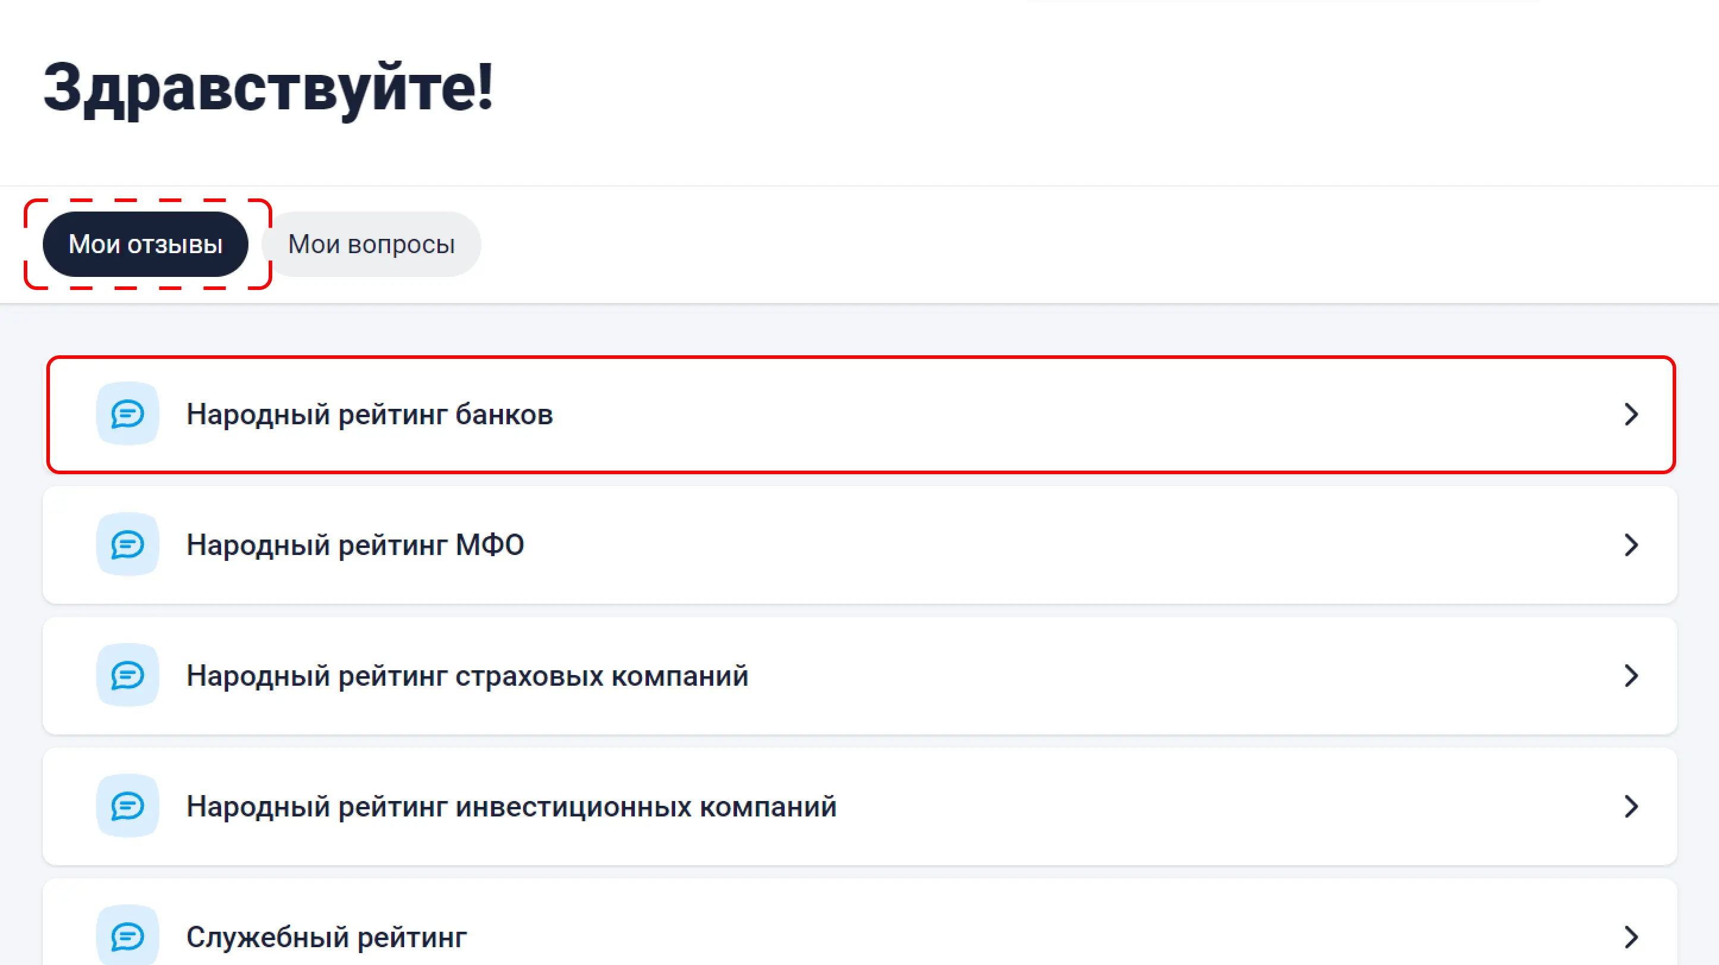Switch to the Мои отзывы tab
The width and height of the screenshot is (1719, 965).
pyautogui.click(x=146, y=244)
